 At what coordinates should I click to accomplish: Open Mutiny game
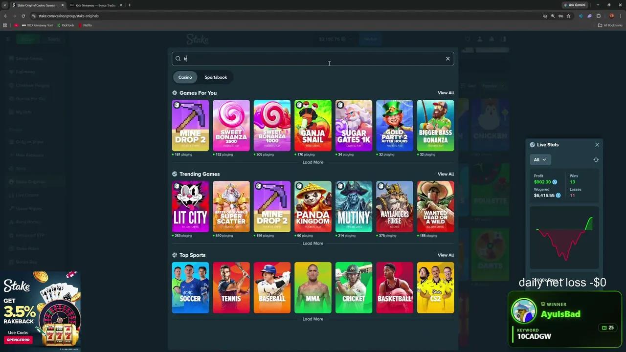pos(354,207)
